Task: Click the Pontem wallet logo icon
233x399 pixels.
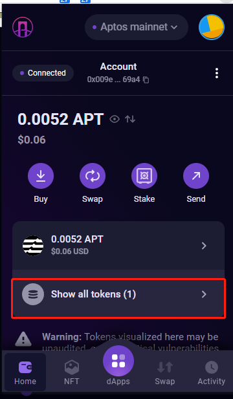Action: tap(23, 27)
